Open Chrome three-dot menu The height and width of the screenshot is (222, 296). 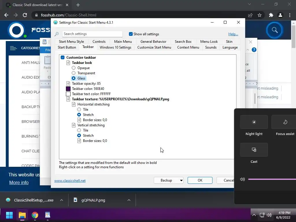tap(290, 15)
